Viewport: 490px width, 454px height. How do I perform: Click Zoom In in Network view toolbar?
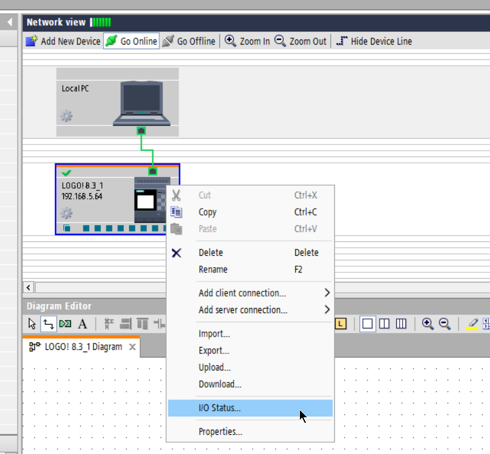coord(247,41)
